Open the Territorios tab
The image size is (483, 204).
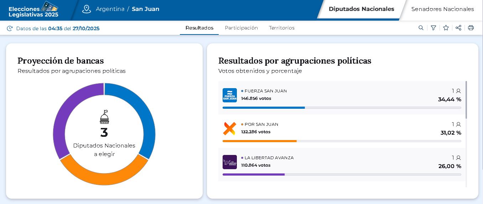281,28
